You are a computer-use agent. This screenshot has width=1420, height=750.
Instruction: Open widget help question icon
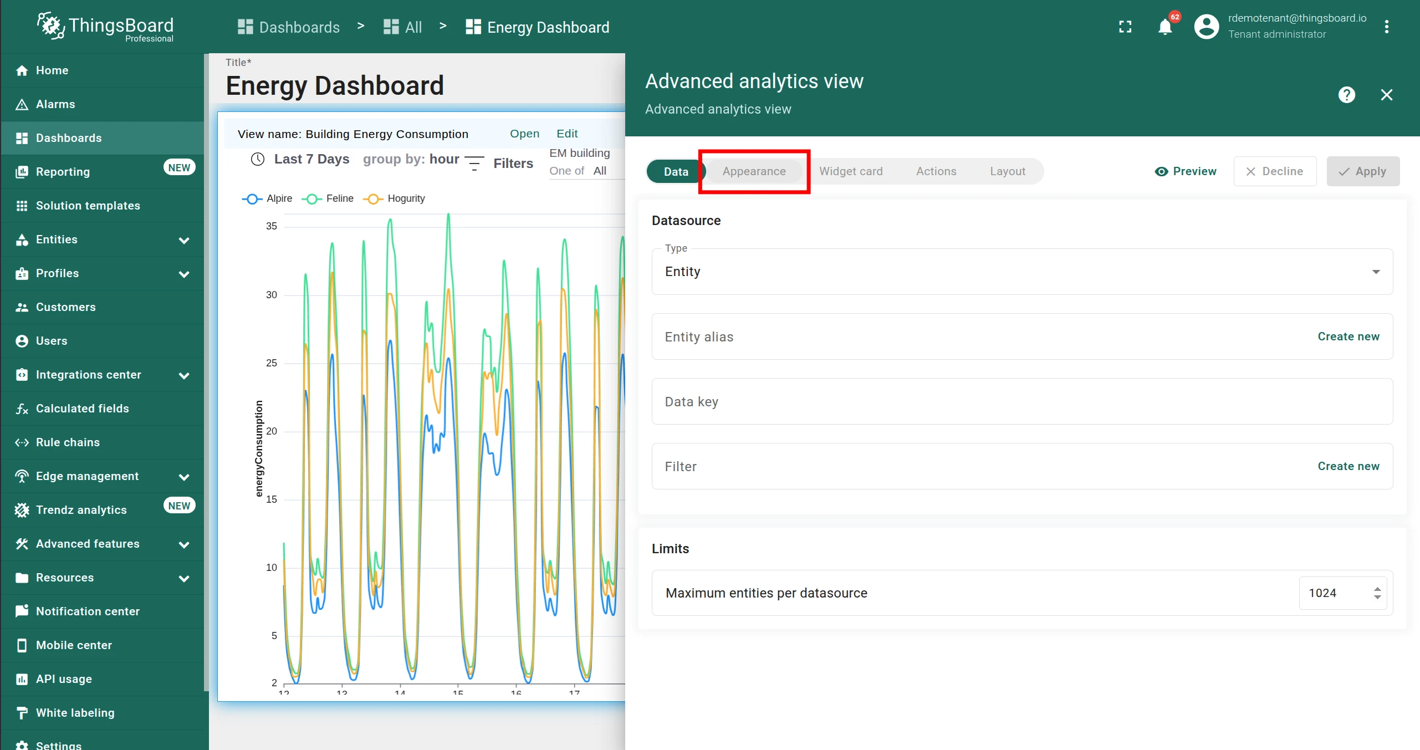pos(1347,95)
